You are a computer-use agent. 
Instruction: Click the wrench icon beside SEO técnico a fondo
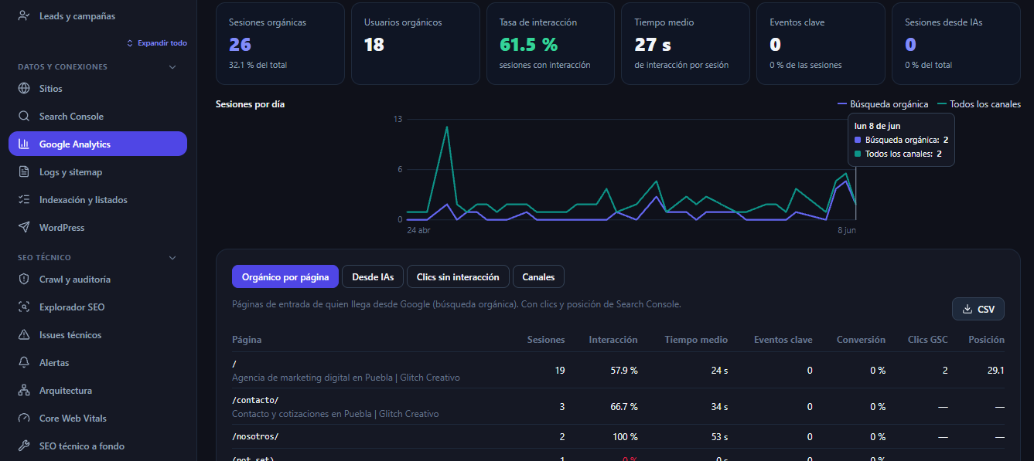click(24, 446)
